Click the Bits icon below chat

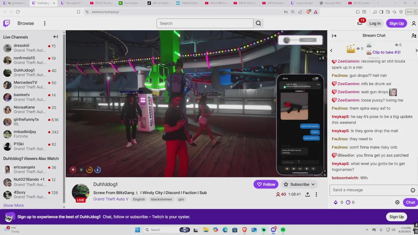click(x=335, y=202)
